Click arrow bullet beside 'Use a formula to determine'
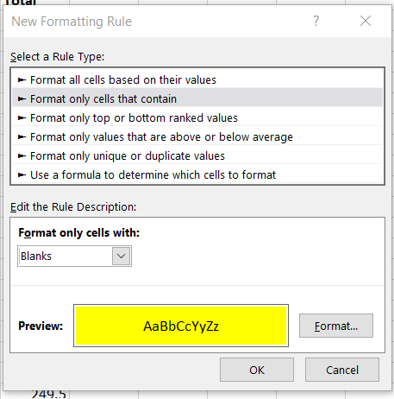 pos(22,174)
